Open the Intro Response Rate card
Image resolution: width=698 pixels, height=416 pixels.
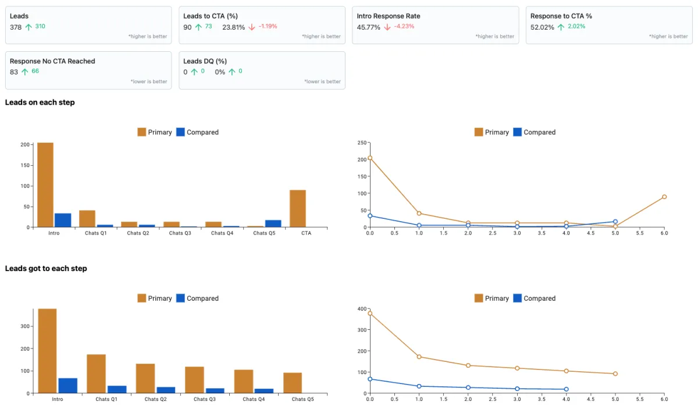coord(436,25)
